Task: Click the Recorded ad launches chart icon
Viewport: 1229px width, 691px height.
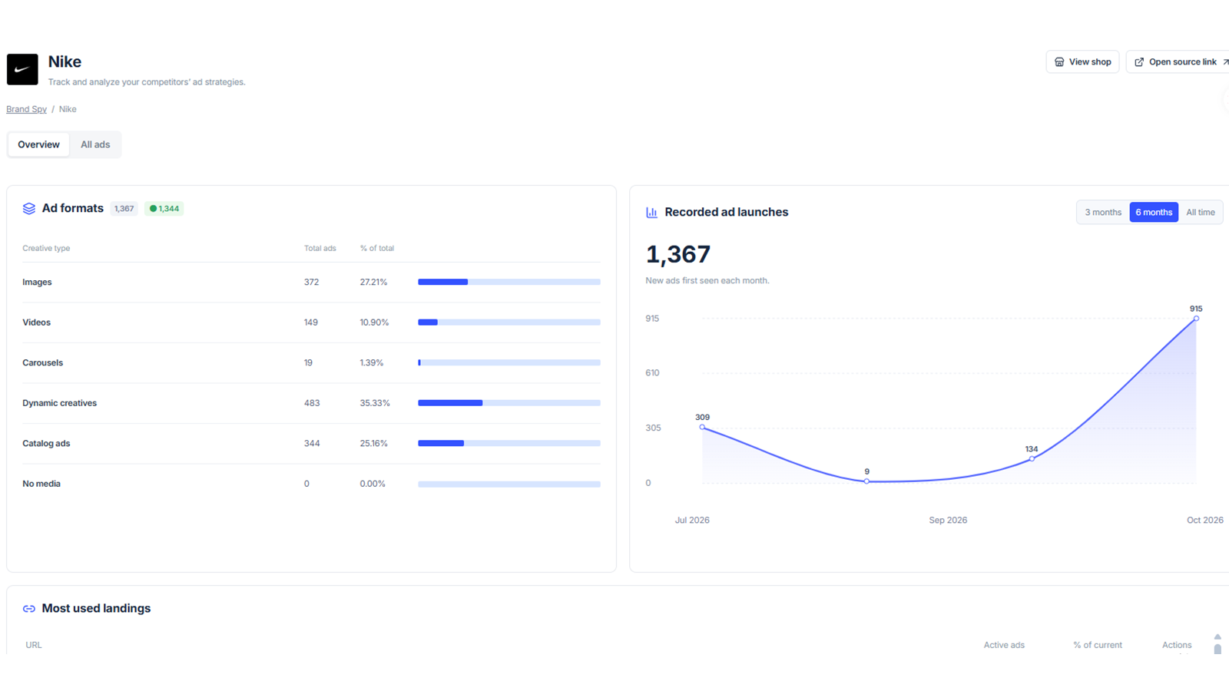Action: pyautogui.click(x=651, y=213)
